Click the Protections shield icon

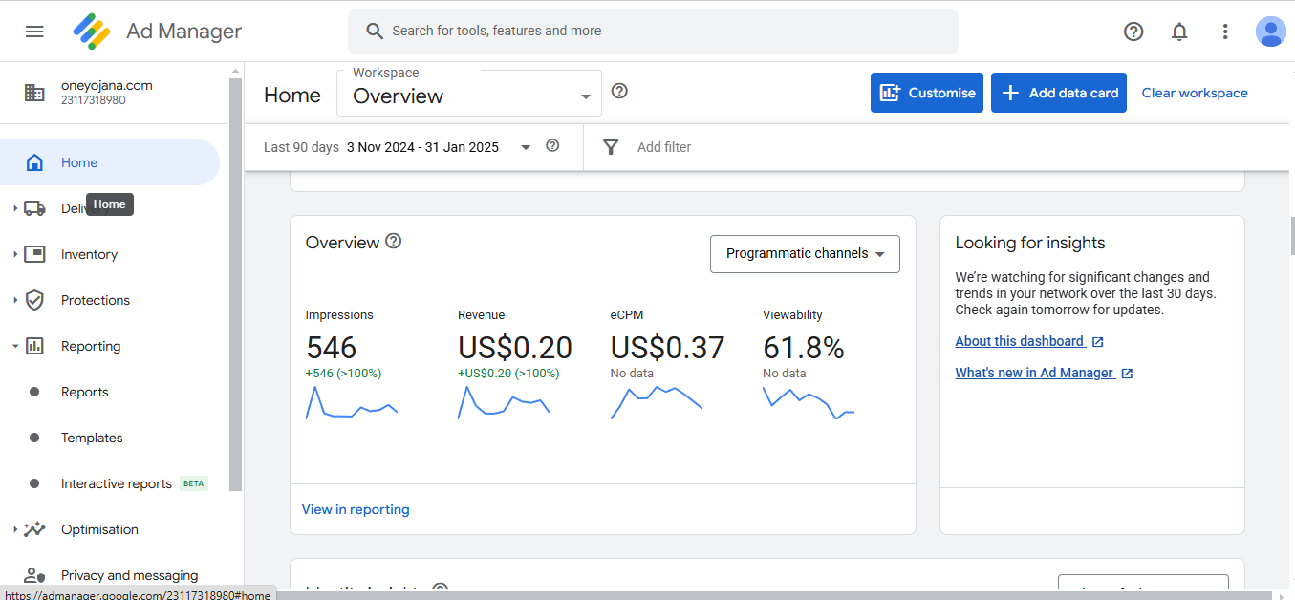point(34,300)
